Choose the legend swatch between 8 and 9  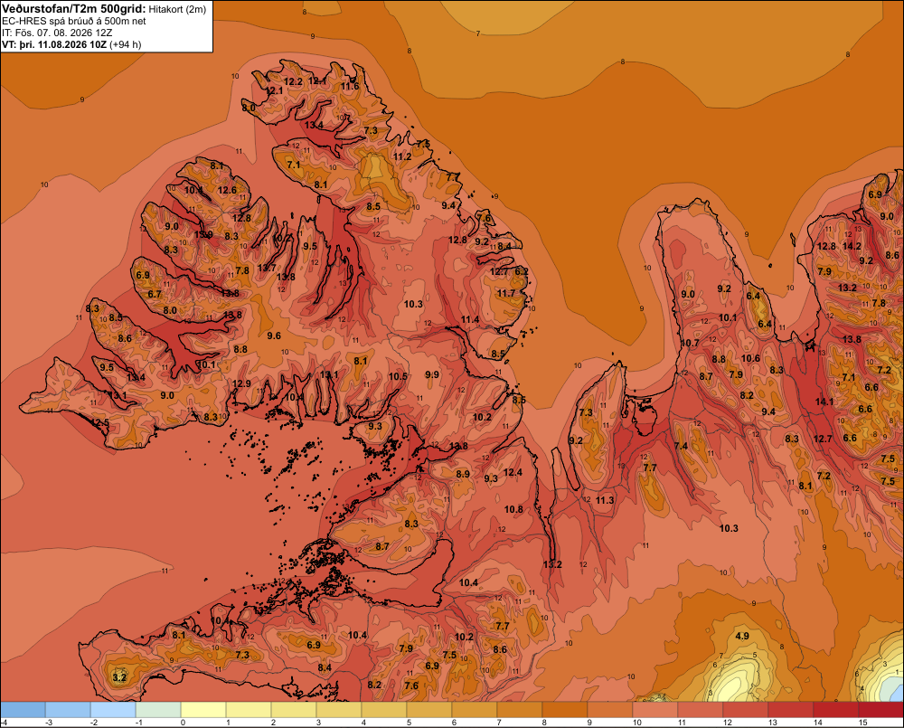coord(565,710)
